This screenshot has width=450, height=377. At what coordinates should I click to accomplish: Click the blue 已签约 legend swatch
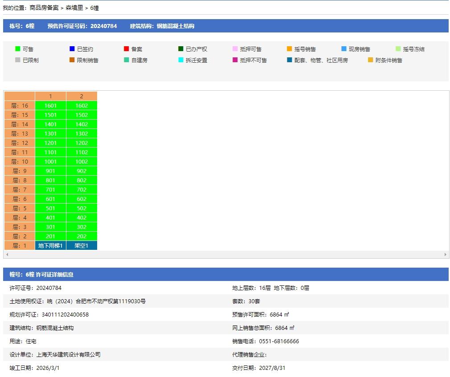[x=72, y=49]
